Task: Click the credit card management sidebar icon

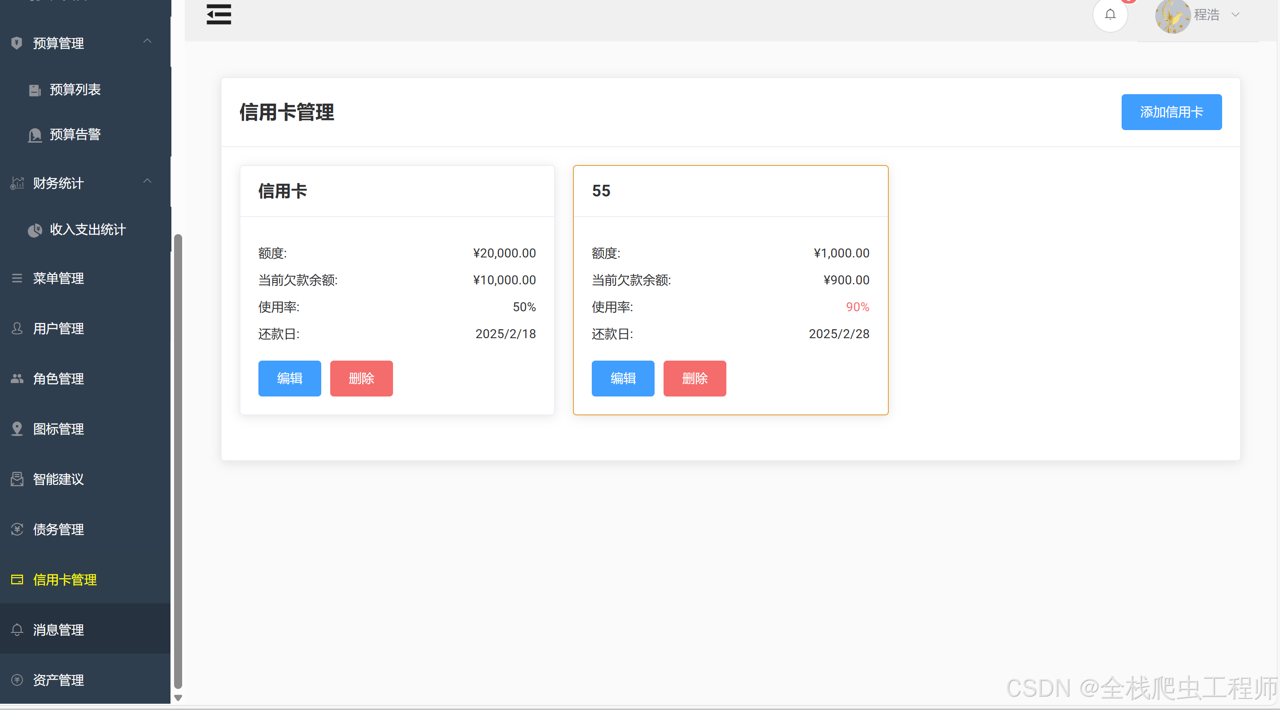Action: tap(17, 579)
